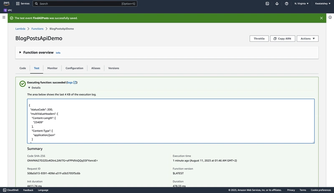
Task: Select the Request ID value
Action: point(54,173)
